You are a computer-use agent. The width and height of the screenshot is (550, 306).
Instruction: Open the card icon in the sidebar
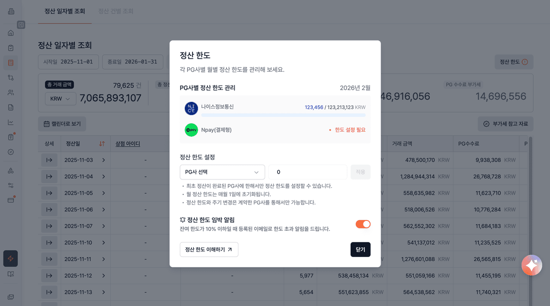(11, 200)
